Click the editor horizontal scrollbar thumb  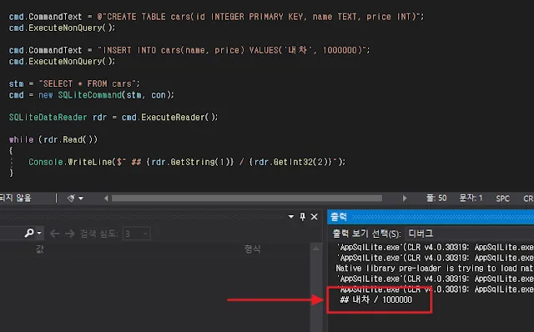click(247, 199)
